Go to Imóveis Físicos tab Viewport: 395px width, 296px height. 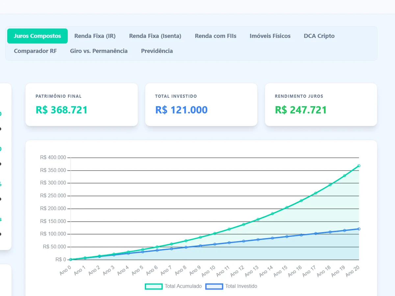[270, 36]
